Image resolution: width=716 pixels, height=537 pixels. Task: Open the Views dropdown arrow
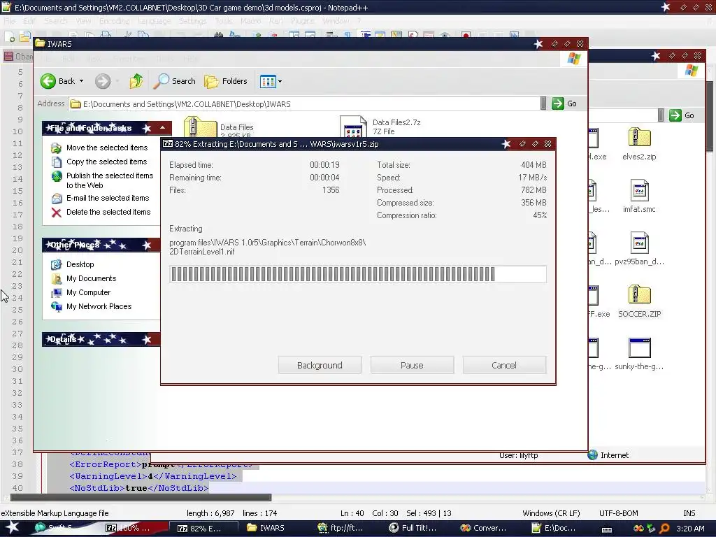280,82
